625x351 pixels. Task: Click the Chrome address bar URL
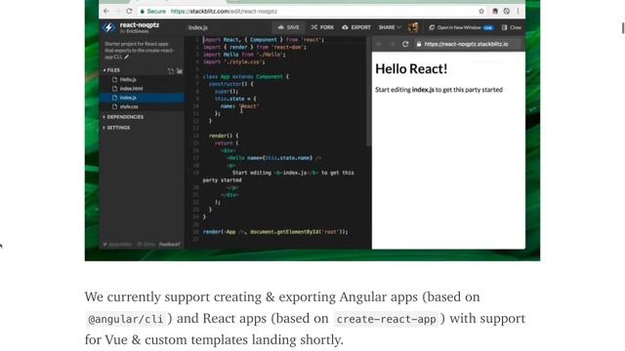[x=224, y=11]
